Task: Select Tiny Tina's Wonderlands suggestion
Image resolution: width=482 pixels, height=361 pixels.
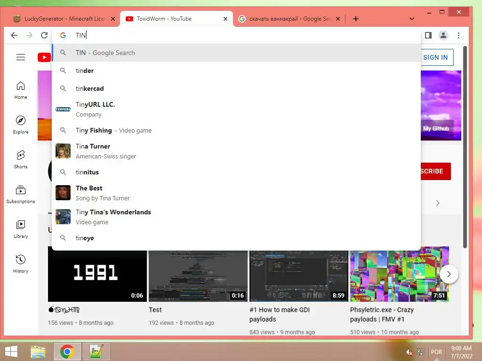Action: point(236,217)
